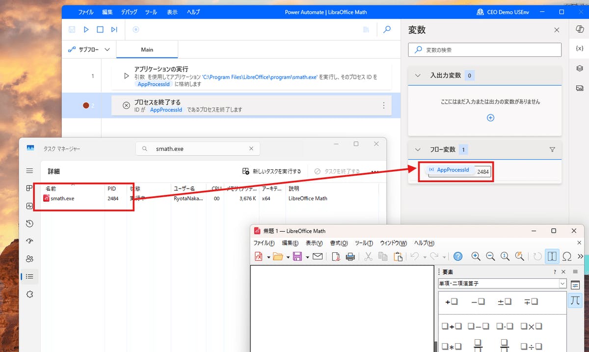
Task: Open Task Manager Users page icon
Action: click(29, 259)
